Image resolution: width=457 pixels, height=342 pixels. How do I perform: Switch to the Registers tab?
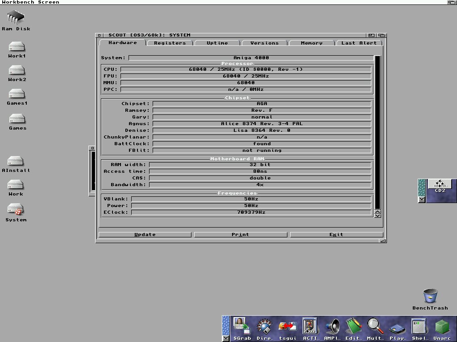click(x=170, y=43)
